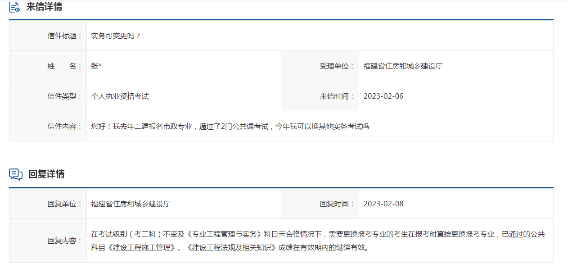The height and width of the screenshot is (273, 568).
Task: Click the reply date 2023-02-08
Action: click(x=383, y=204)
